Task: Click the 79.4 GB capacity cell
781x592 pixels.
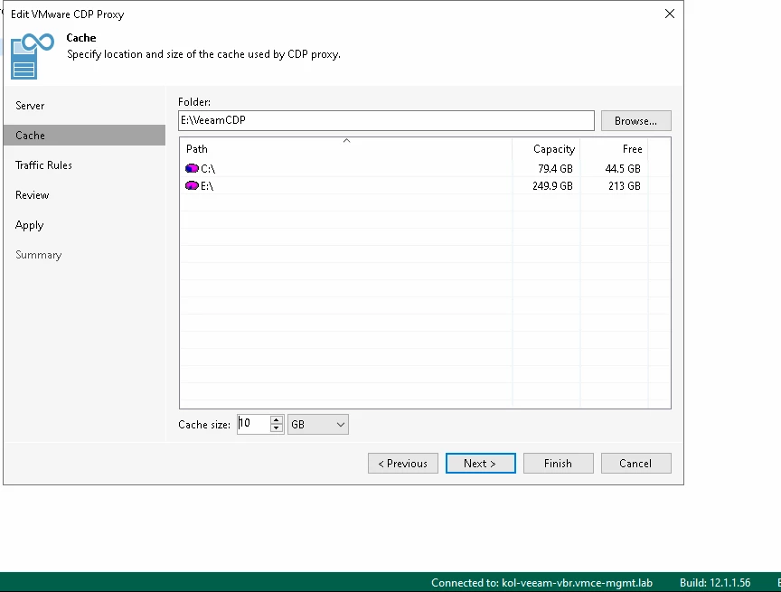Action: click(555, 169)
